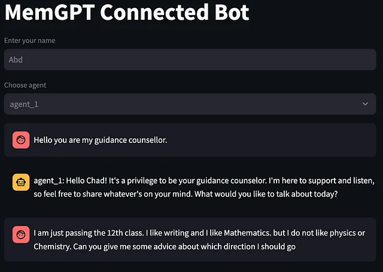Image resolution: width=383 pixels, height=272 pixels.
Task: Click the MemGPT Connected Bot heading
Action: [127, 12]
